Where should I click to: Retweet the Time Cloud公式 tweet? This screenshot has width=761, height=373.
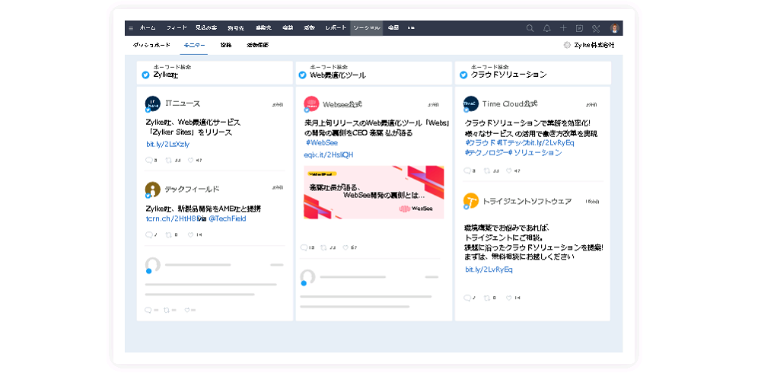[487, 171]
